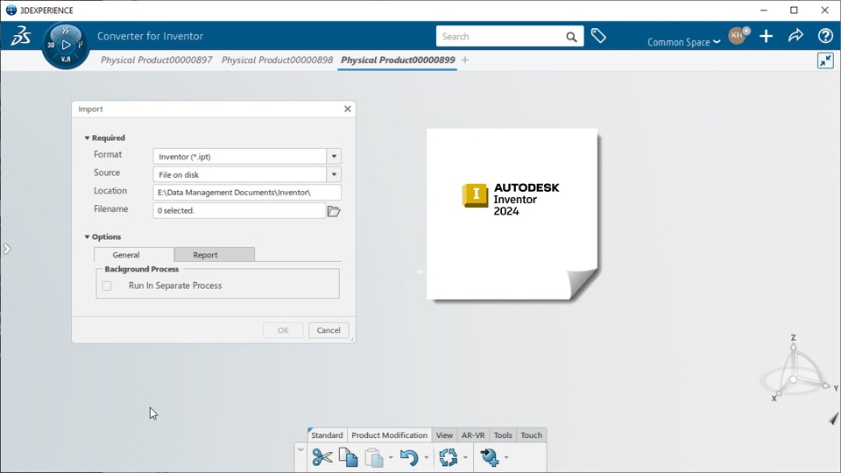
Task: Click the 3DS logo icon
Action: pos(21,36)
